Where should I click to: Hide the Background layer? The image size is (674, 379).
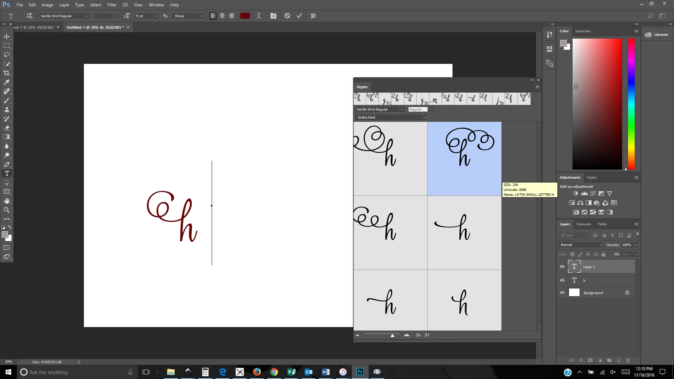[x=562, y=293]
